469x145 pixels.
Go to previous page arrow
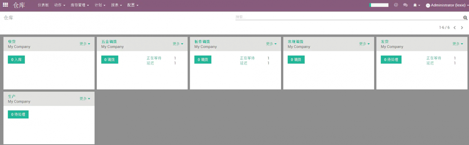pos(455,27)
